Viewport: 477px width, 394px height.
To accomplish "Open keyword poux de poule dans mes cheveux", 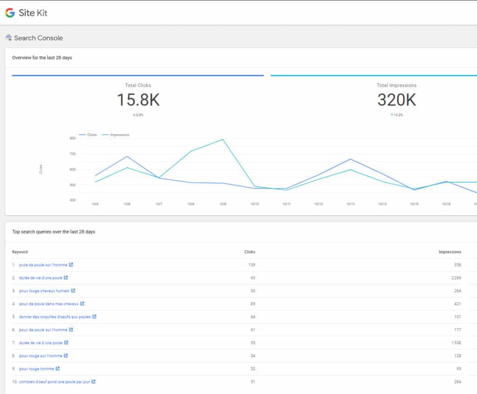I will click(x=48, y=304).
